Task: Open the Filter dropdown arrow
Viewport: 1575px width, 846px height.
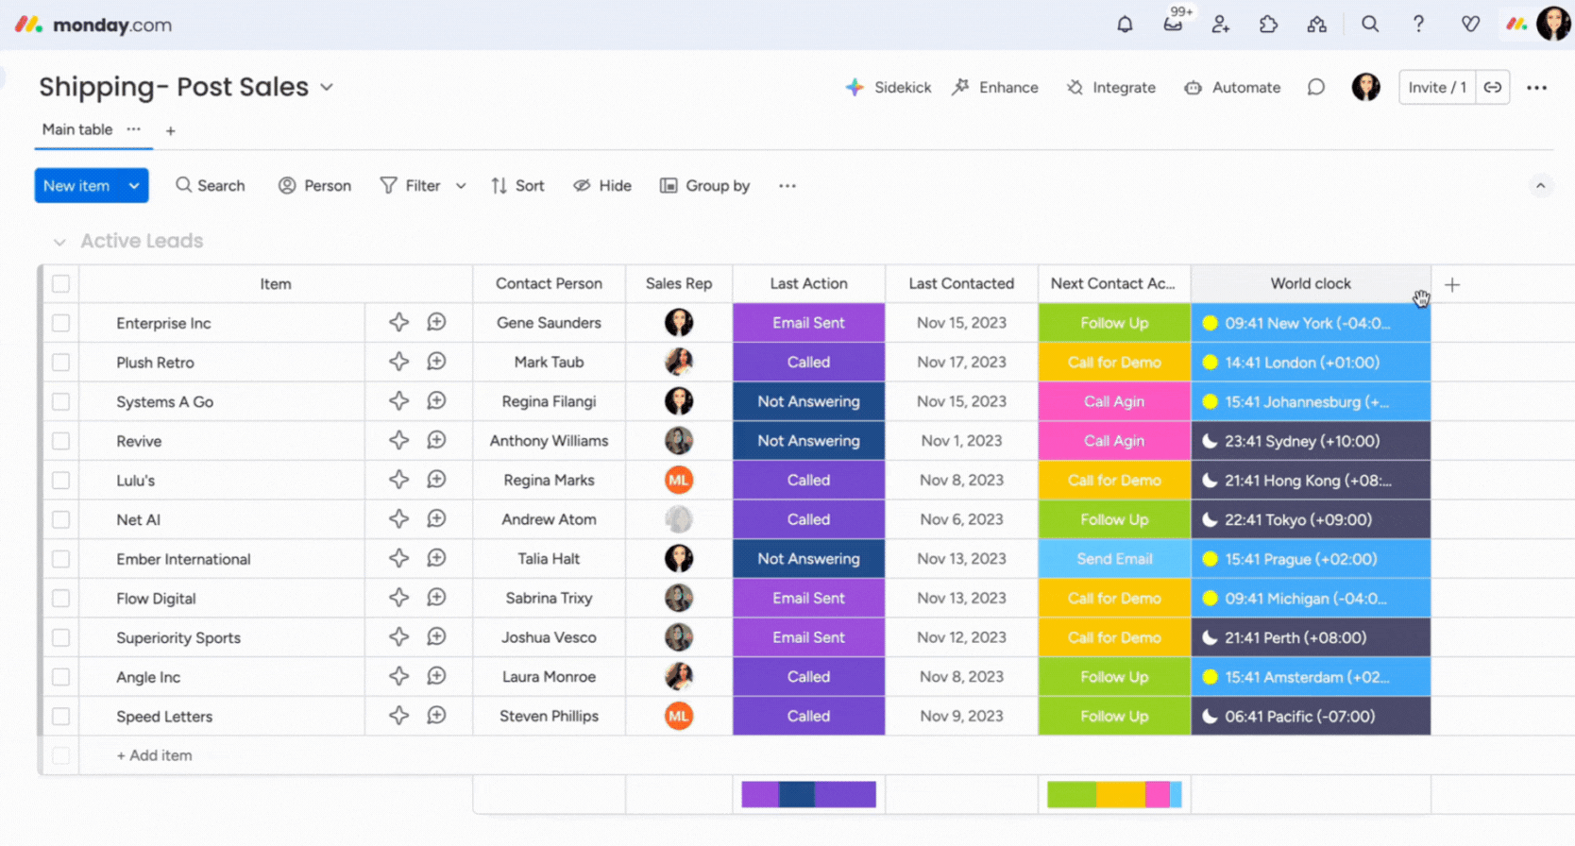Action: (x=461, y=186)
